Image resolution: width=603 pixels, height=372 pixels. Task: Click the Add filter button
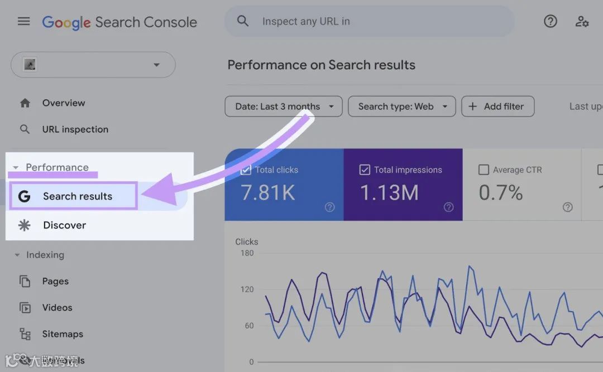tap(497, 107)
